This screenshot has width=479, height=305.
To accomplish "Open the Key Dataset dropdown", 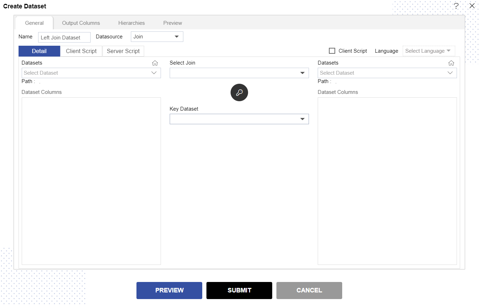I will coord(239,119).
